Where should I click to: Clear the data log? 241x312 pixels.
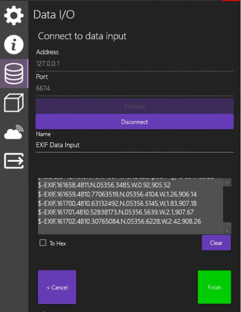point(216,242)
